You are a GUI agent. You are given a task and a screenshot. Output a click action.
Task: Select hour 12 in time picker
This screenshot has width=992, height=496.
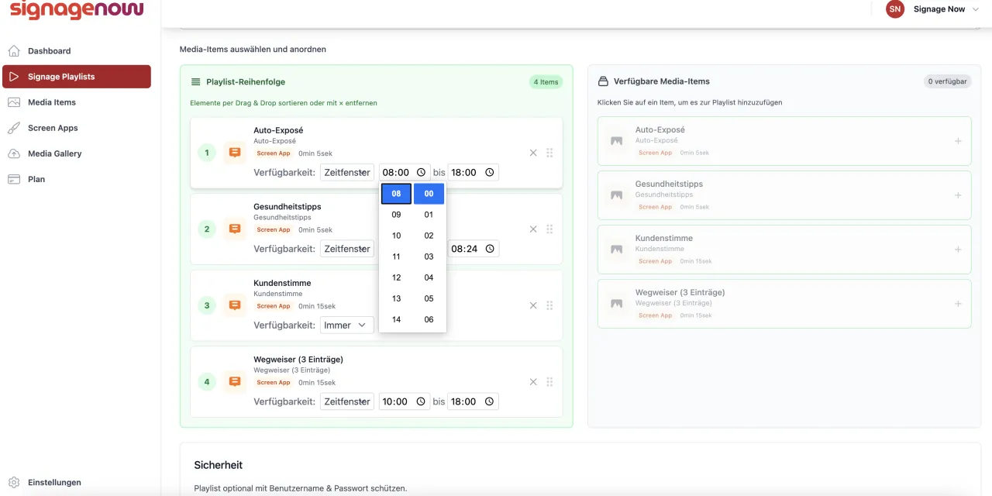point(396,277)
